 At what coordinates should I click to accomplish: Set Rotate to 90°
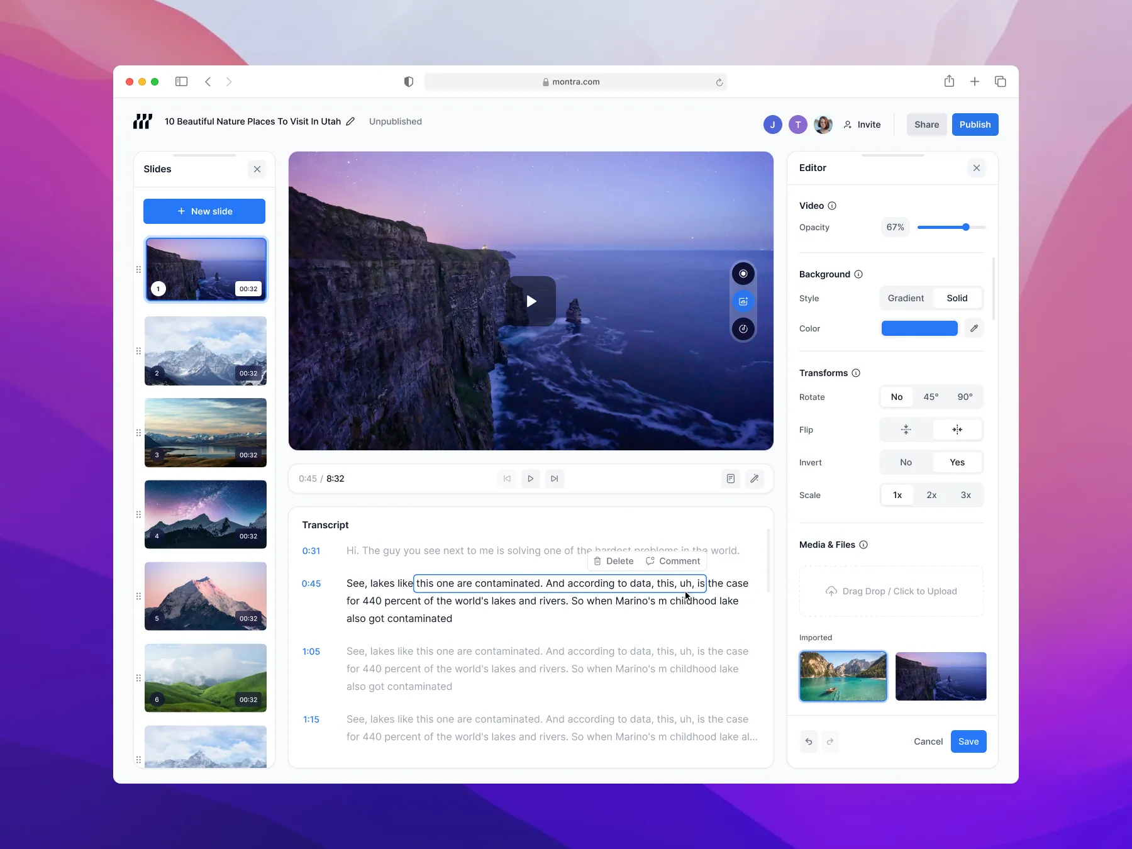click(x=965, y=397)
